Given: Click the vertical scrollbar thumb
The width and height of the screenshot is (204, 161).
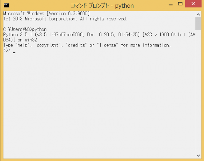Looking at the screenshot, I should click(x=198, y=23).
